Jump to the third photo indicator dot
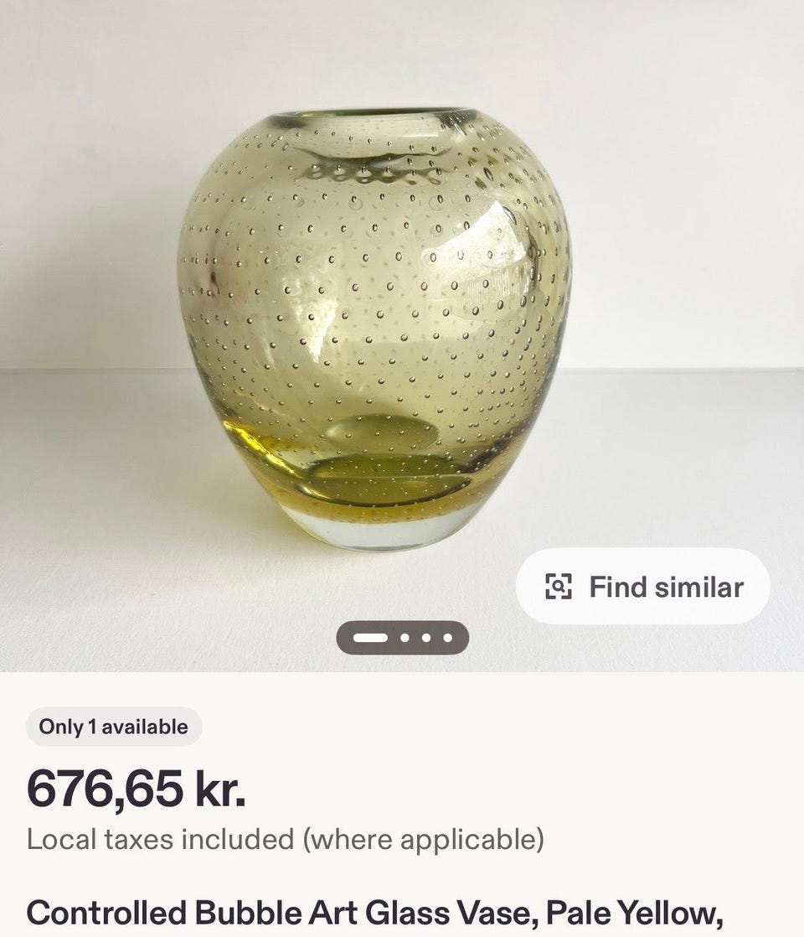Viewport: 804px width, 937px height. [426, 638]
